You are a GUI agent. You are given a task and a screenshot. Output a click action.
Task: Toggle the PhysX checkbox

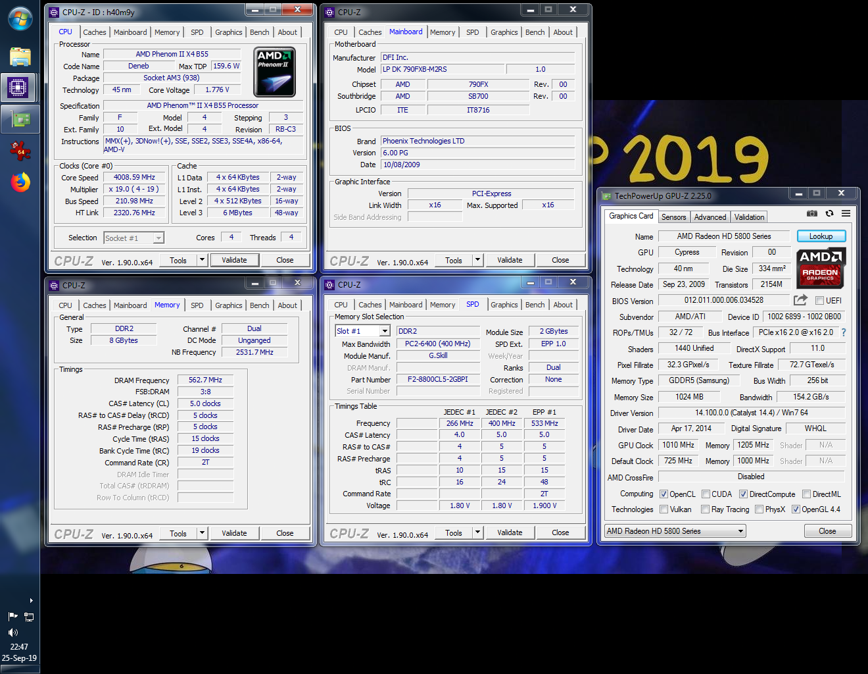[759, 509]
